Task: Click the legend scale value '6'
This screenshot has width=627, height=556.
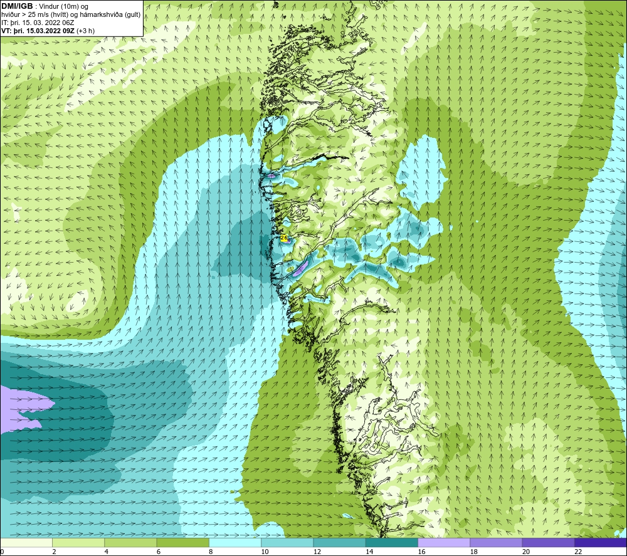Action: pos(159,552)
